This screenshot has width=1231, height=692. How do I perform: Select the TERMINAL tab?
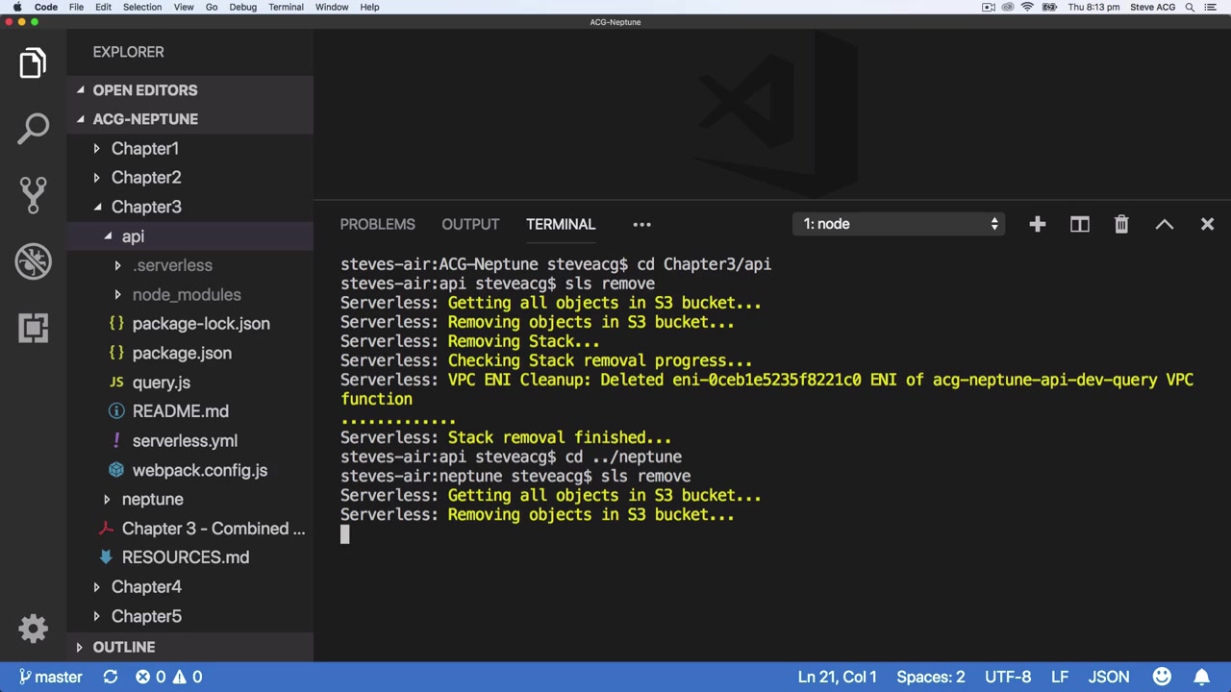[561, 224]
